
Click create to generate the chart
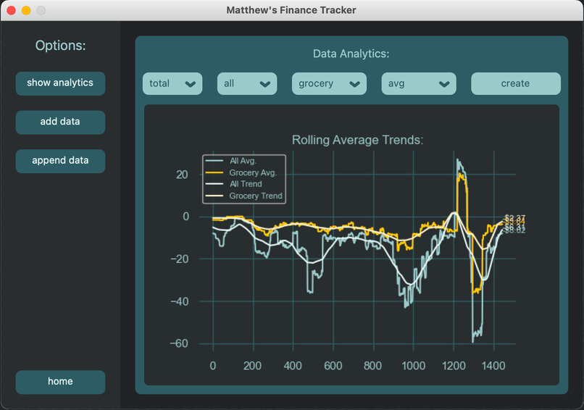515,83
